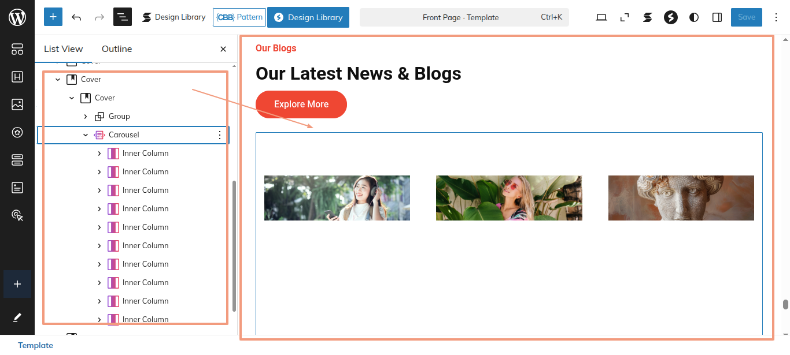Screen dimensions: 790x355
Task: Open the Stackable S-shaped settings icon
Action: point(648,17)
